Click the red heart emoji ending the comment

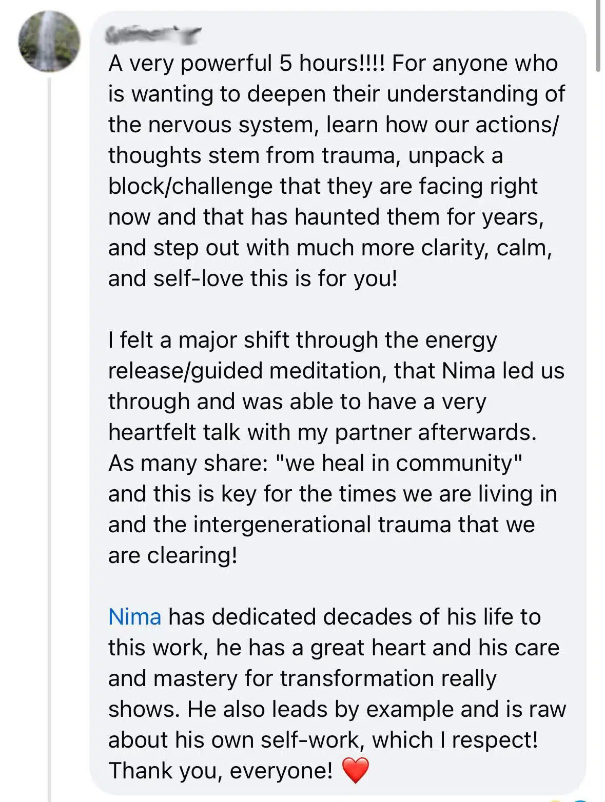[x=355, y=770]
